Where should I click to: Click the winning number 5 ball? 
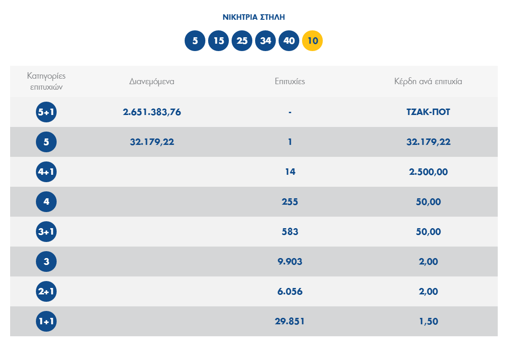tap(195, 41)
